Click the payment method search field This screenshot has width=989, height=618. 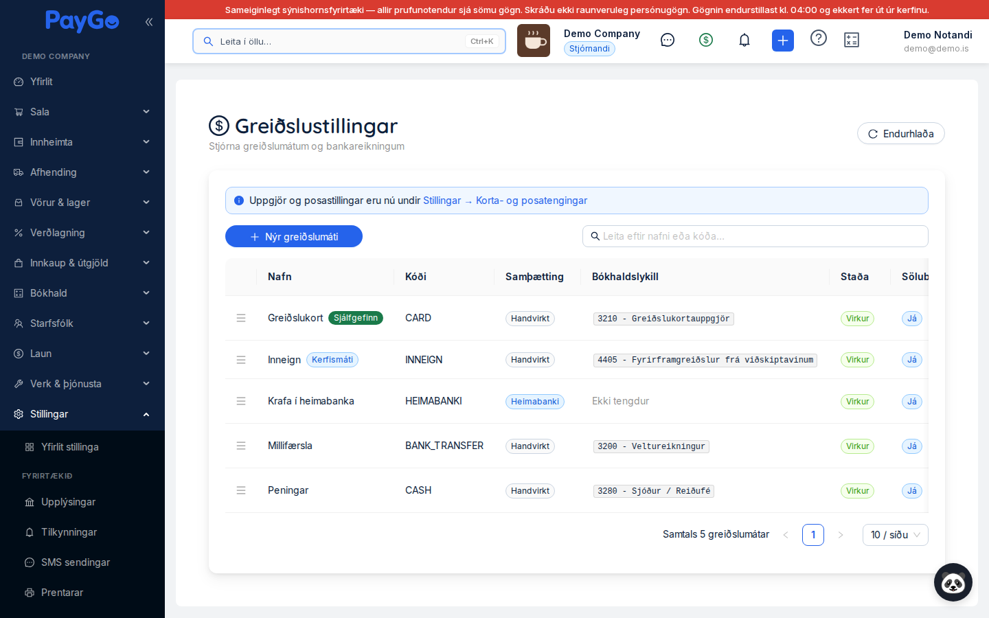[755, 236]
